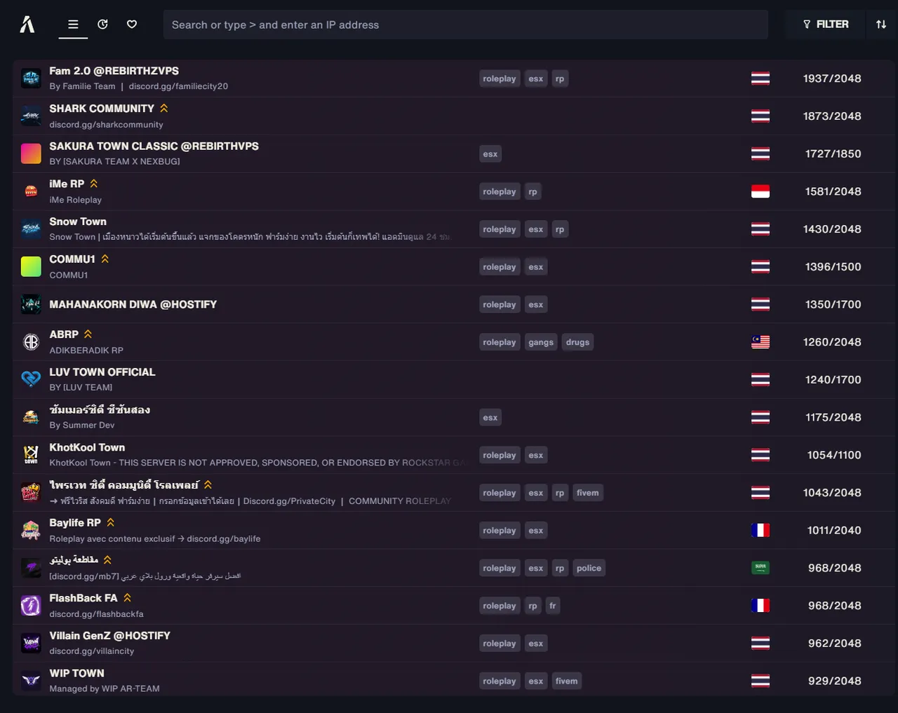Open the favorites heart icon tab
898x713 pixels.
tap(132, 25)
